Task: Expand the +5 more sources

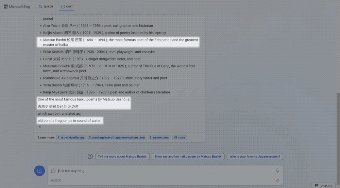Action: pyautogui.click(x=179, y=137)
